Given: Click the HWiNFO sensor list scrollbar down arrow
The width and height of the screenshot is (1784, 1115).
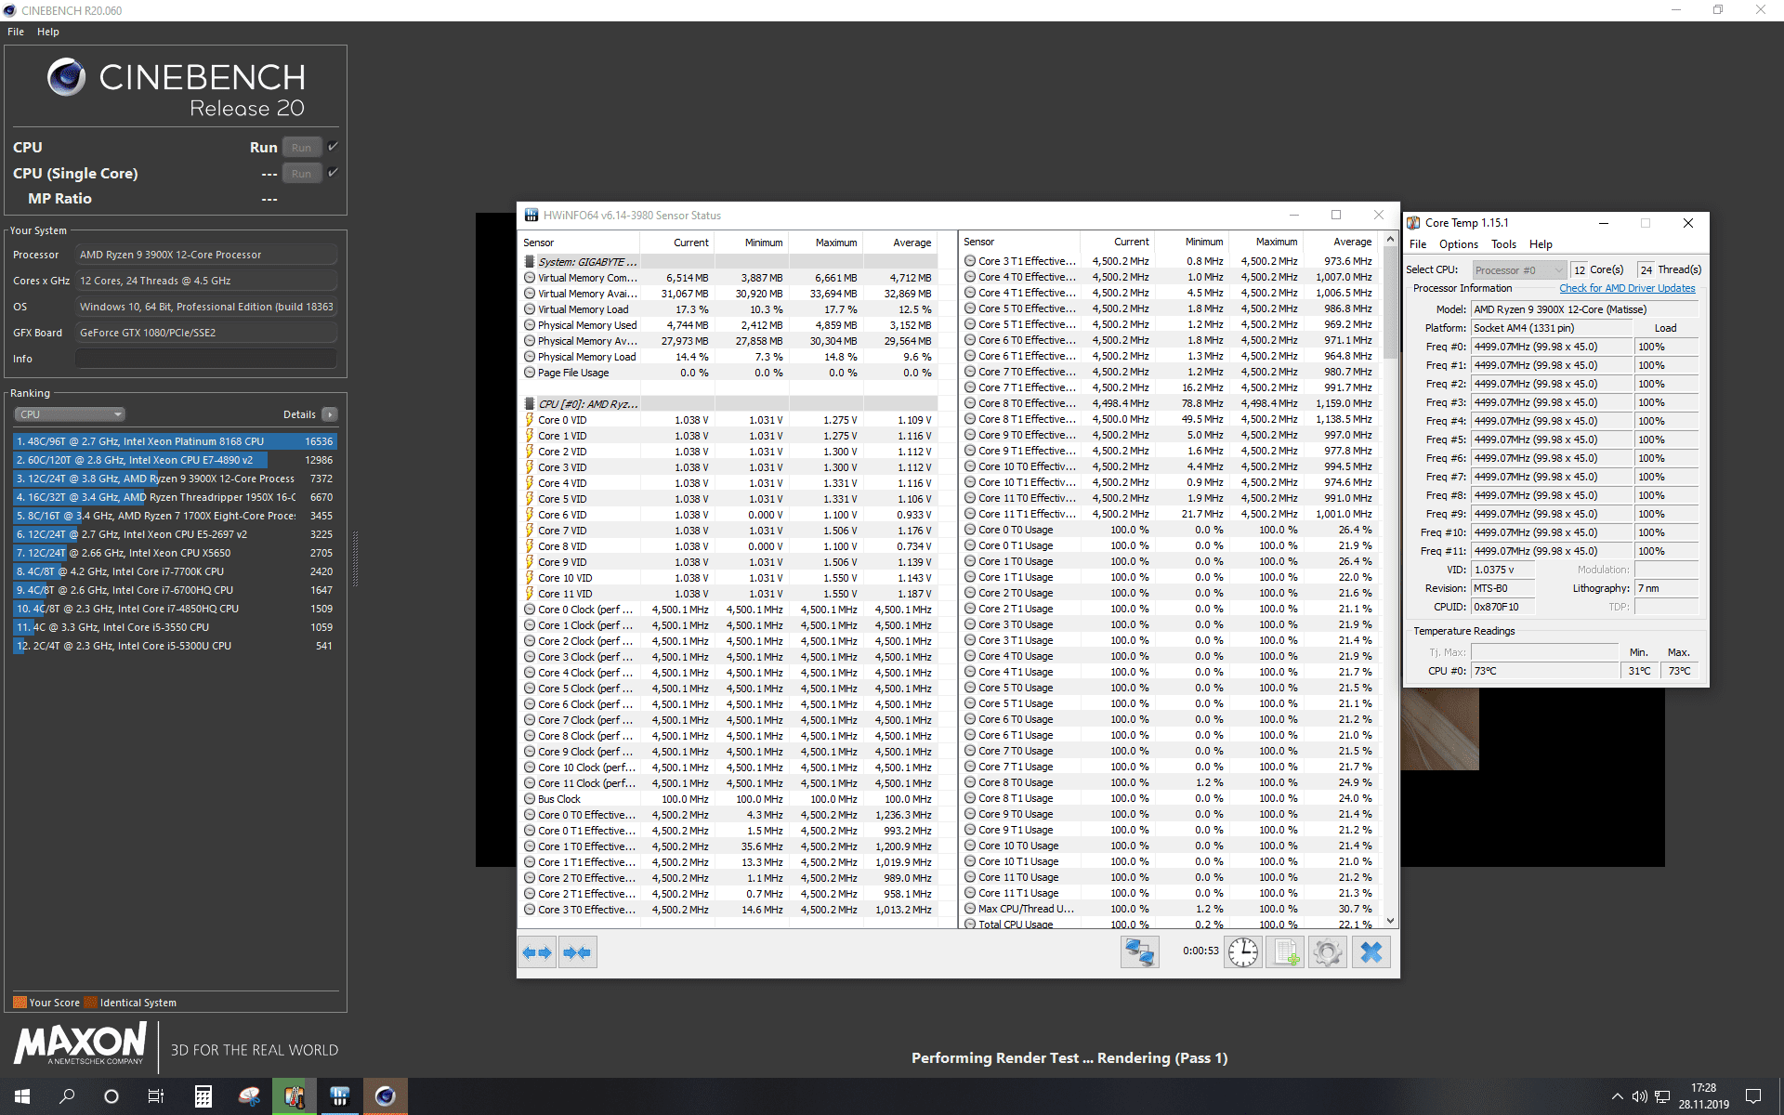Looking at the screenshot, I should (x=1390, y=921).
